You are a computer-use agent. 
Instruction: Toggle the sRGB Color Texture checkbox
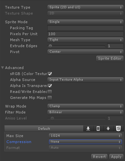coord(50,74)
